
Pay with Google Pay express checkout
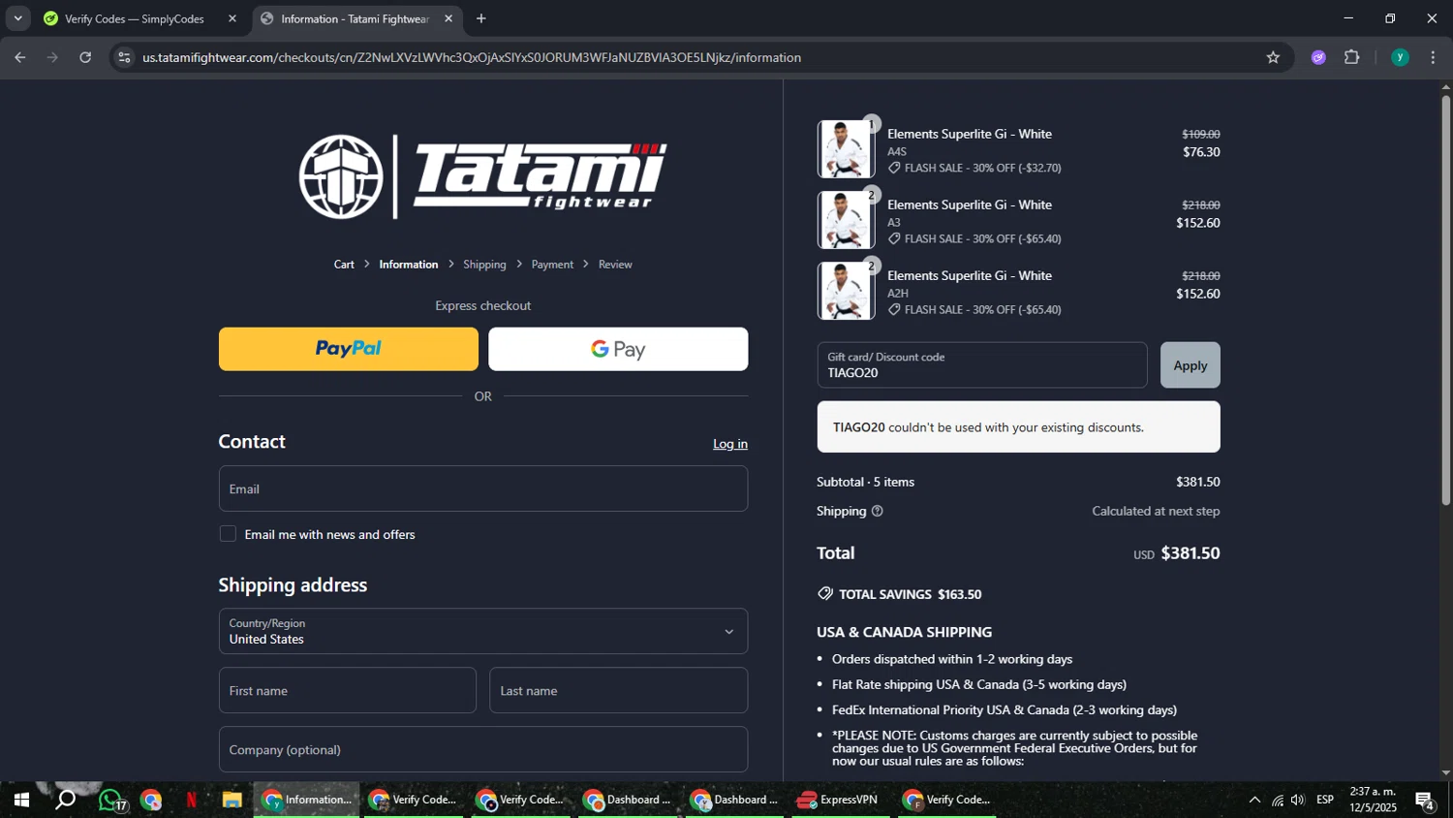tap(618, 349)
